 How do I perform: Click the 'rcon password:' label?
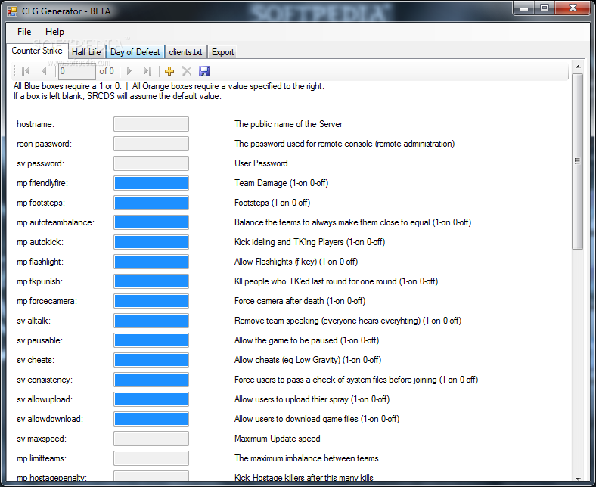(44, 144)
